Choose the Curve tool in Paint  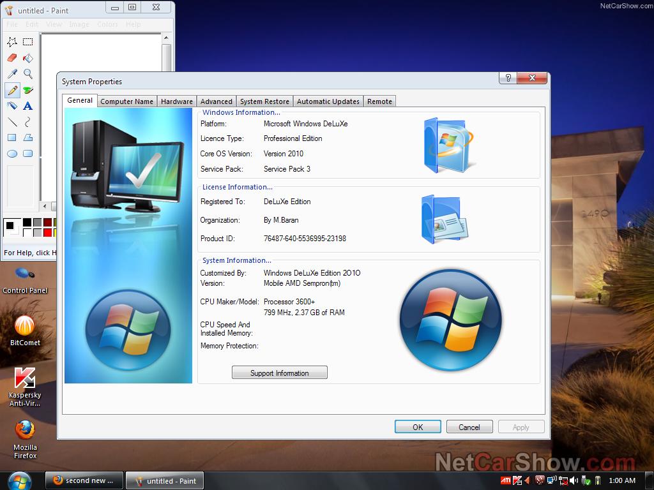(x=28, y=122)
